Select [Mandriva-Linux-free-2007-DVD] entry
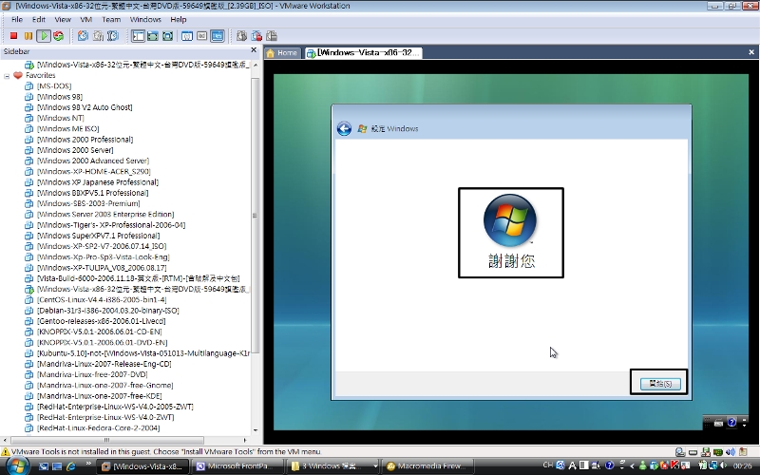The image size is (760, 475). tap(92, 374)
